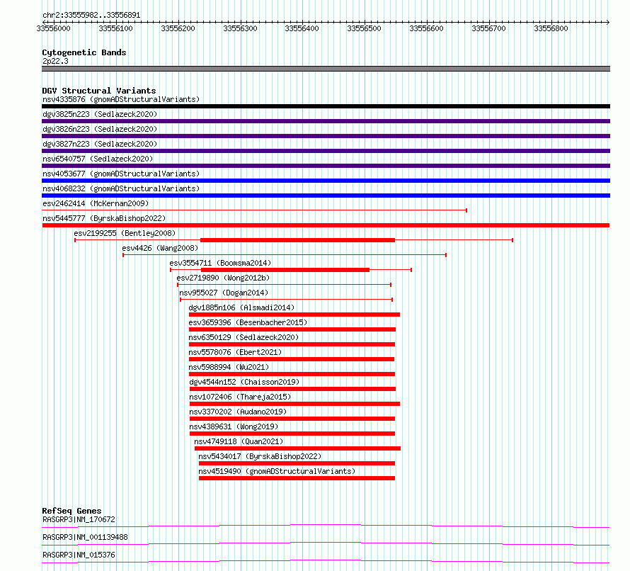630x571 pixels.
Task: Open the RASGRP3|NM_015376 transcript
Action: pyautogui.click(x=79, y=555)
